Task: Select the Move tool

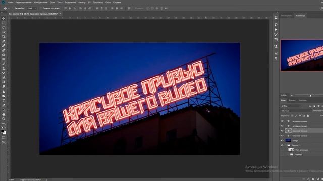Action: point(4,18)
